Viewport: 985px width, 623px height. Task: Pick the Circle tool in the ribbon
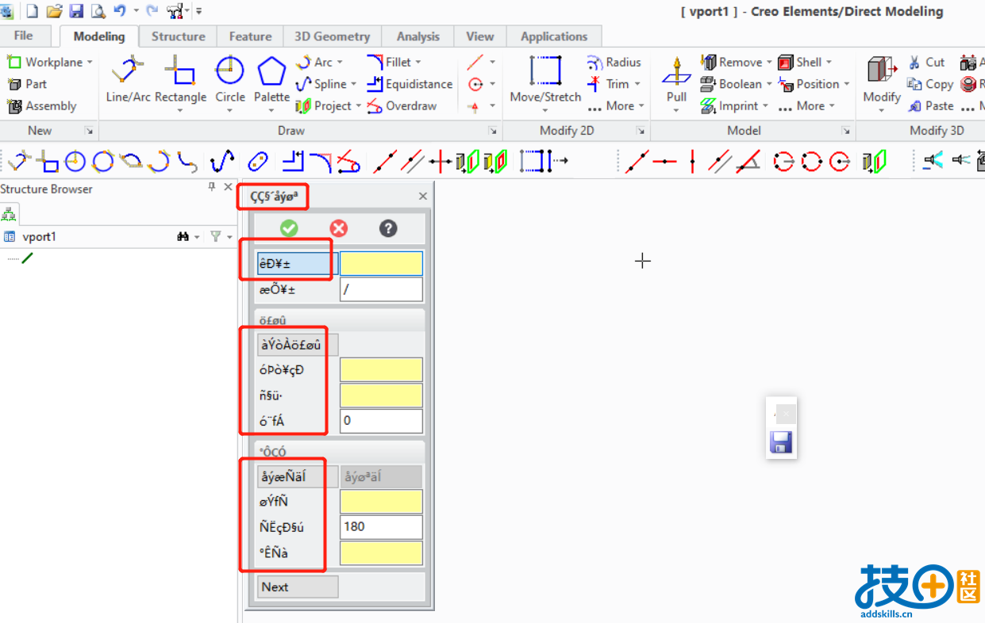(x=230, y=80)
